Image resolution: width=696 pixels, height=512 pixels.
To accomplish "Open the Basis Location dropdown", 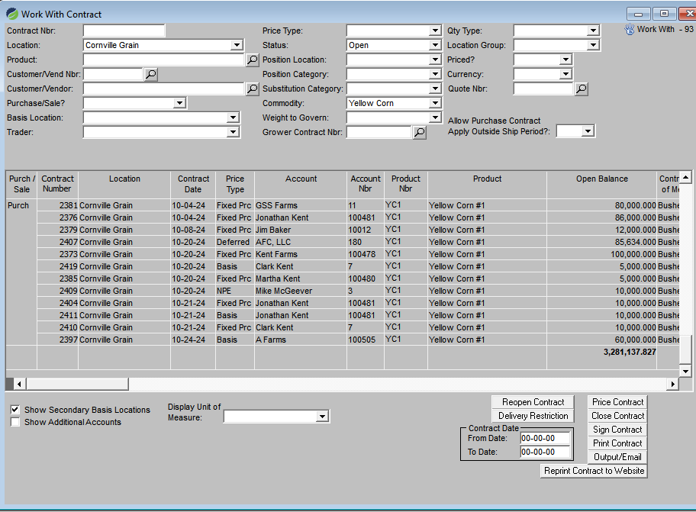I will tap(233, 118).
